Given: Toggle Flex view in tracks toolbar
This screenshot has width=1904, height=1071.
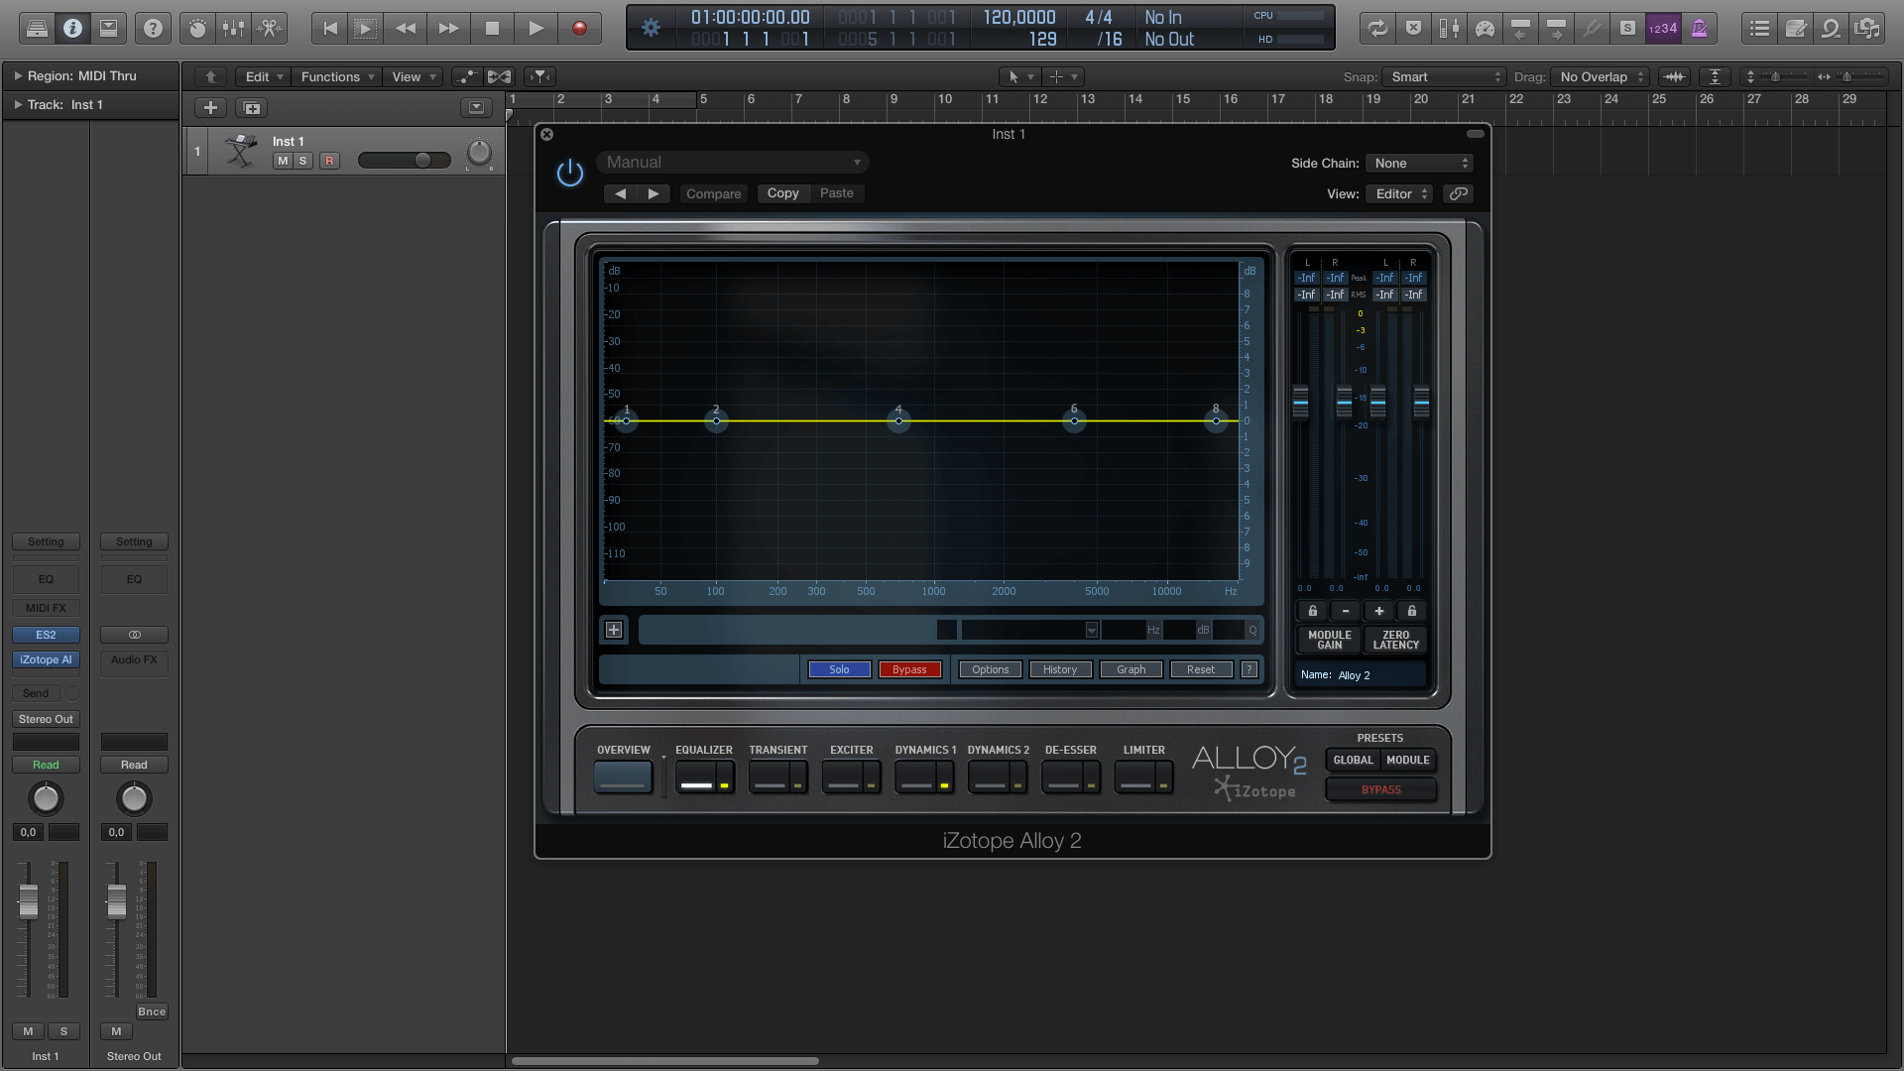Looking at the screenshot, I should [x=500, y=76].
